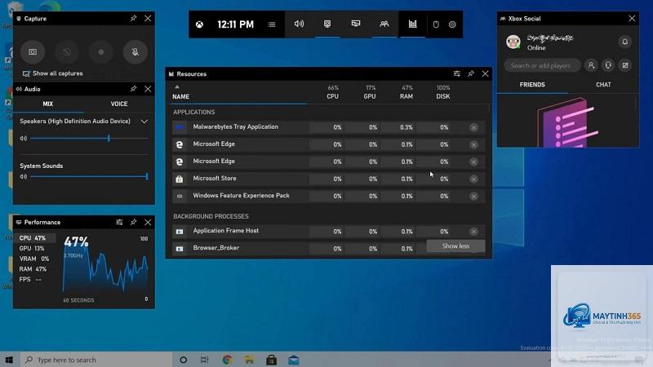Open Show all captures

[53, 73]
